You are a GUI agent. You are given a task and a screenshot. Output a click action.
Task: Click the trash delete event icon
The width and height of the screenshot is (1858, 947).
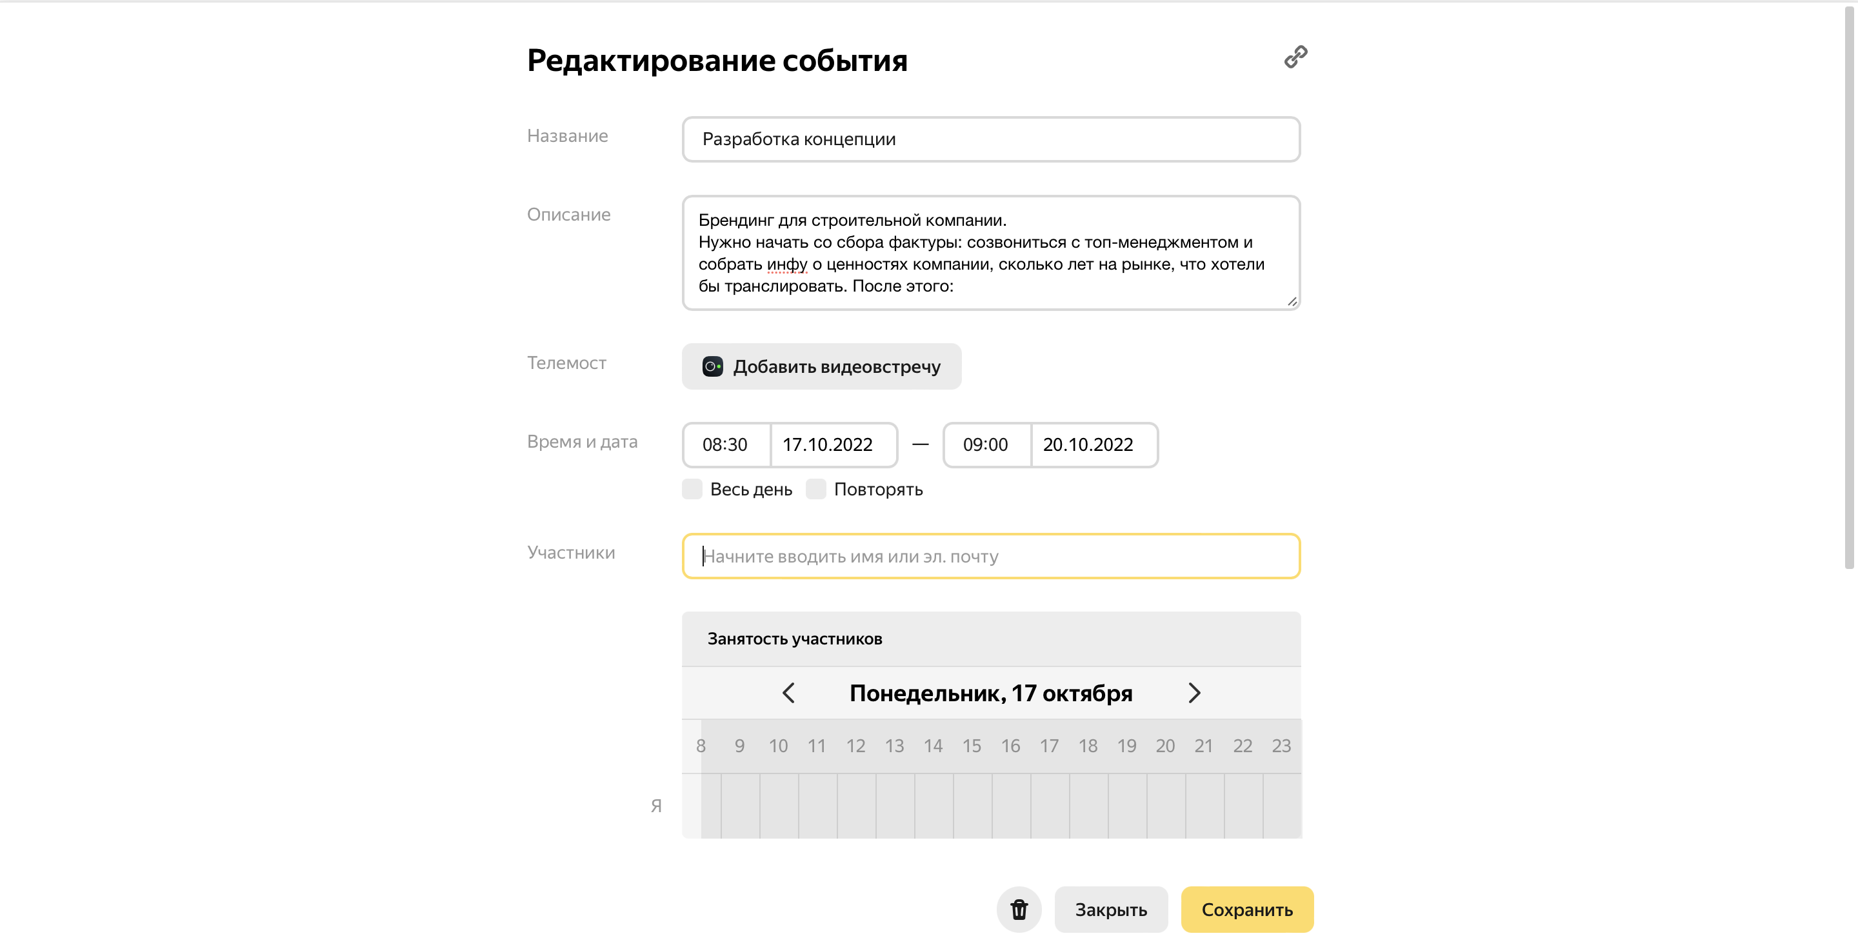(x=1019, y=909)
